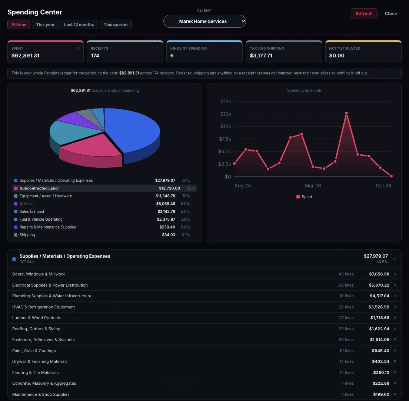Click the $945.40 Paint, Stain amount
The height and width of the screenshot is (401, 409).
[x=380, y=351]
